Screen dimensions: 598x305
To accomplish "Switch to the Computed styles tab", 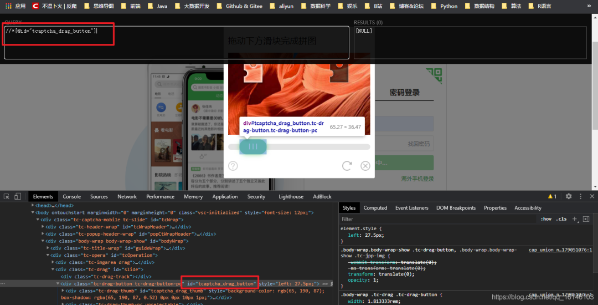I will [x=375, y=207].
